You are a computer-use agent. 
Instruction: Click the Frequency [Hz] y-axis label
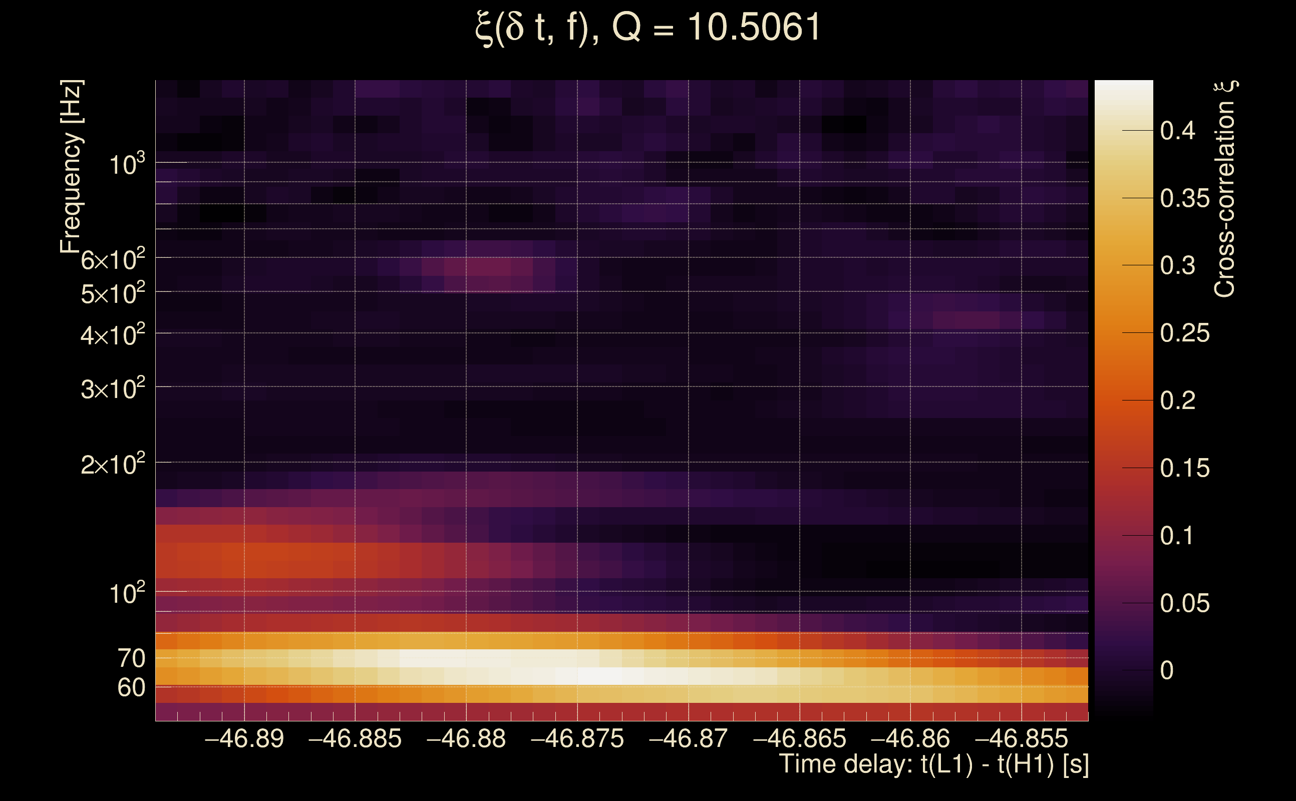pyautogui.click(x=71, y=167)
